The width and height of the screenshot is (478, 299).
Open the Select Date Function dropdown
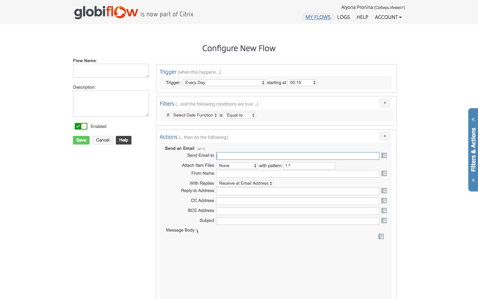pyautogui.click(x=194, y=115)
